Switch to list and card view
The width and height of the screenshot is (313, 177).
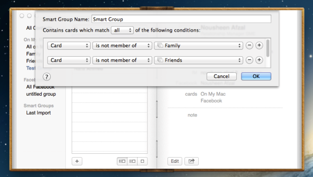pos(132,161)
